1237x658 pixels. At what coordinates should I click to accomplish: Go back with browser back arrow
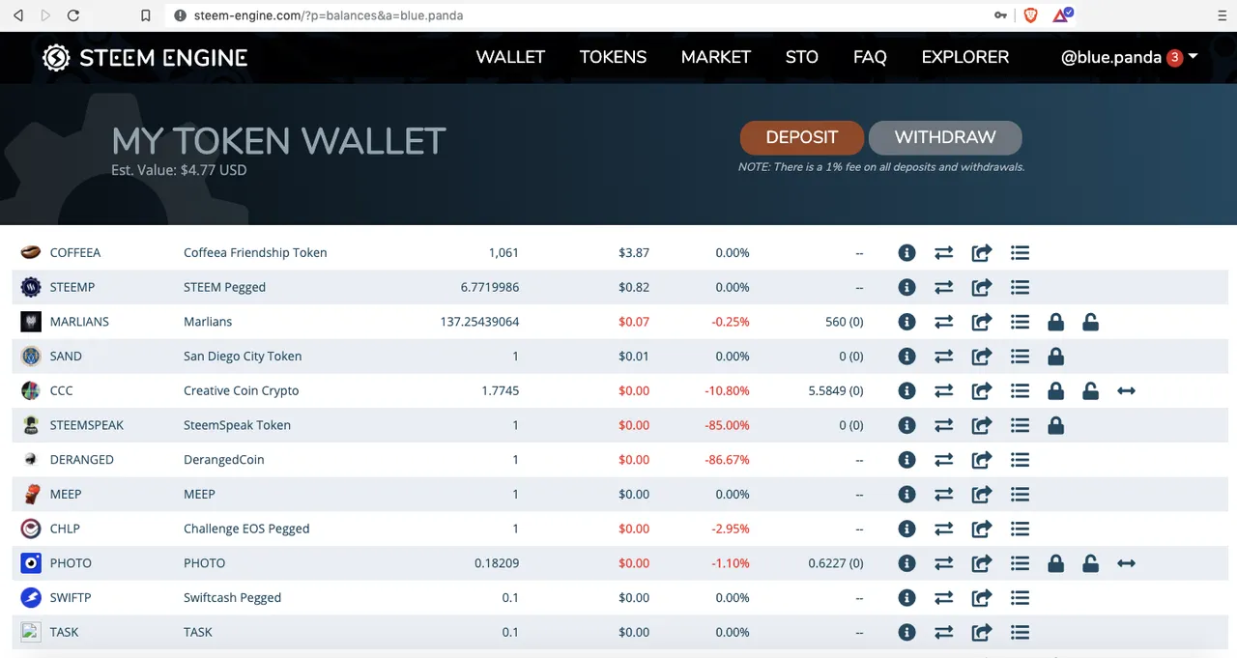pos(17,15)
